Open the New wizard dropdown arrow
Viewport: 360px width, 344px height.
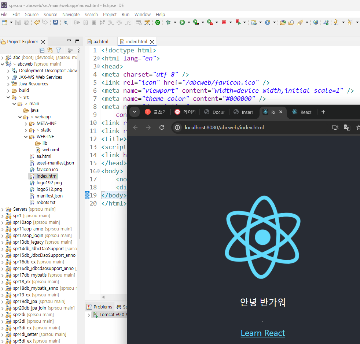click(x=11, y=22)
